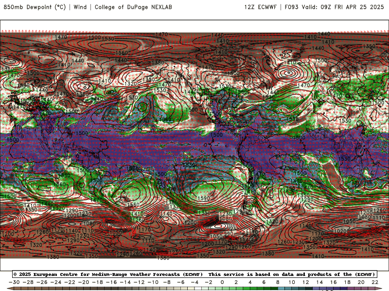Image resolution: width=389 pixels, height=291 pixels.
Task: Click the positive '12' legend value
Action: tap(306, 282)
